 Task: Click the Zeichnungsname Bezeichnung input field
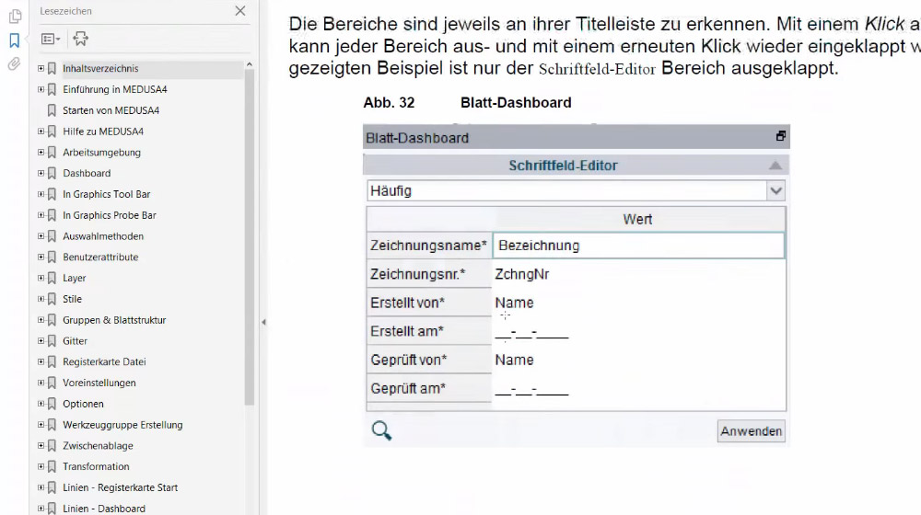click(638, 246)
